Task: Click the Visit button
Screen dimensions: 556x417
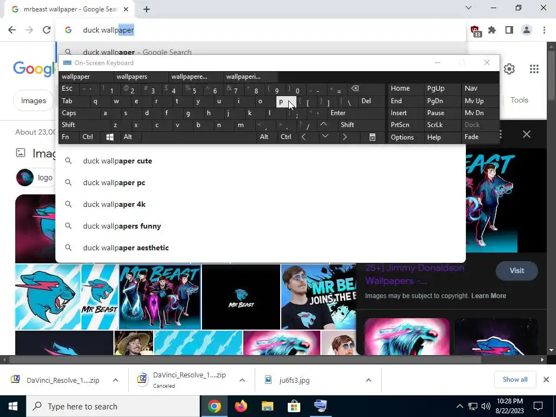Action: point(517,270)
